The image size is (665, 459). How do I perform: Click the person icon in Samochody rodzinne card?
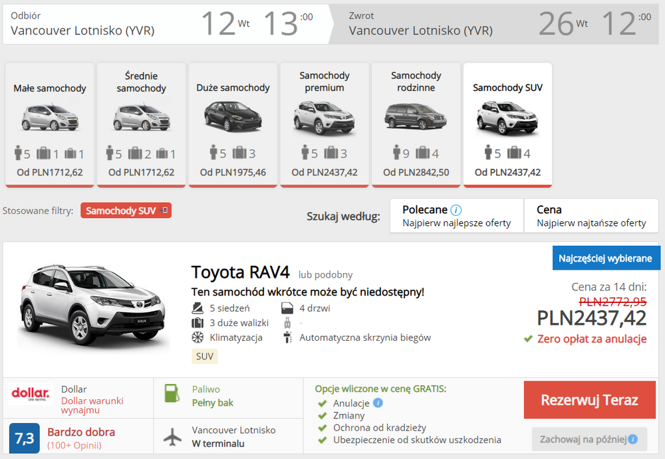pos(396,153)
